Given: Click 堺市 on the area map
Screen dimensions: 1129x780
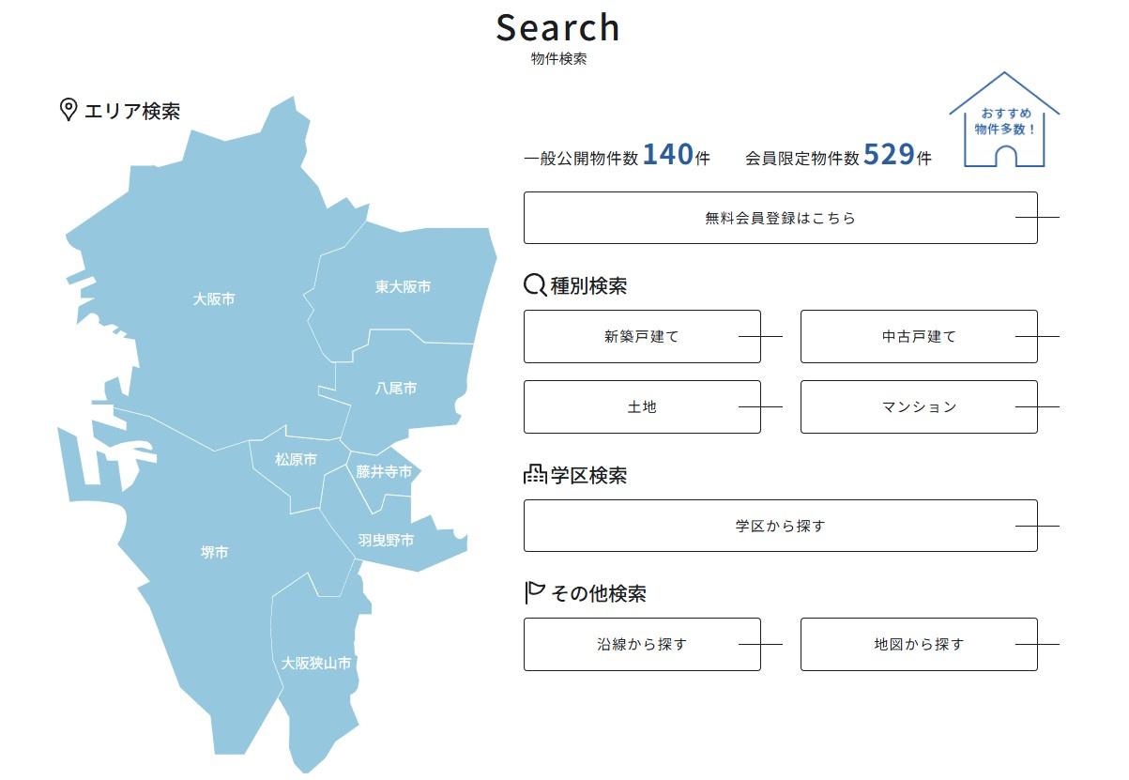Looking at the screenshot, I should point(214,552).
